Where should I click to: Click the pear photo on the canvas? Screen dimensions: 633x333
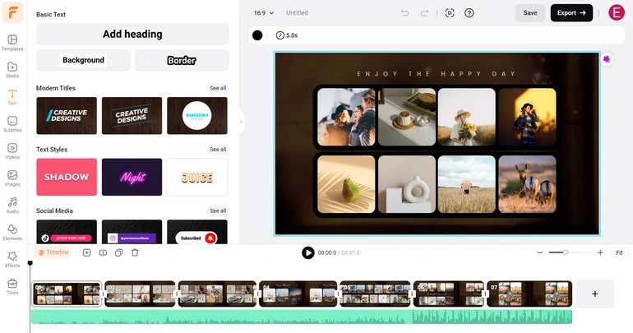(346, 184)
